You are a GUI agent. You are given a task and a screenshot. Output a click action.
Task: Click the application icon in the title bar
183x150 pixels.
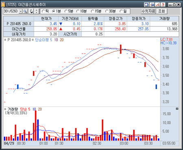click(3, 4)
